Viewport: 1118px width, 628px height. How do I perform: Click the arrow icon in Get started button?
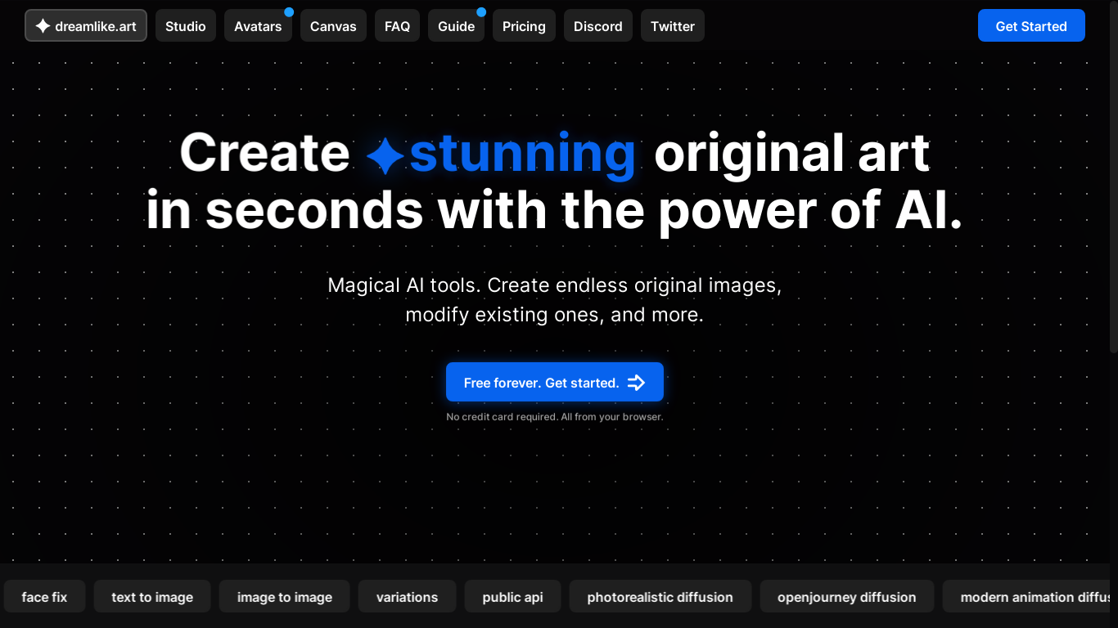coord(636,383)
